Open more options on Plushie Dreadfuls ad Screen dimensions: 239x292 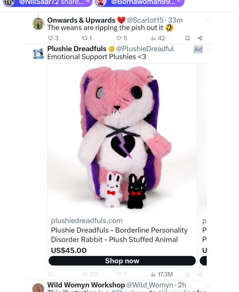click(208, 50)
